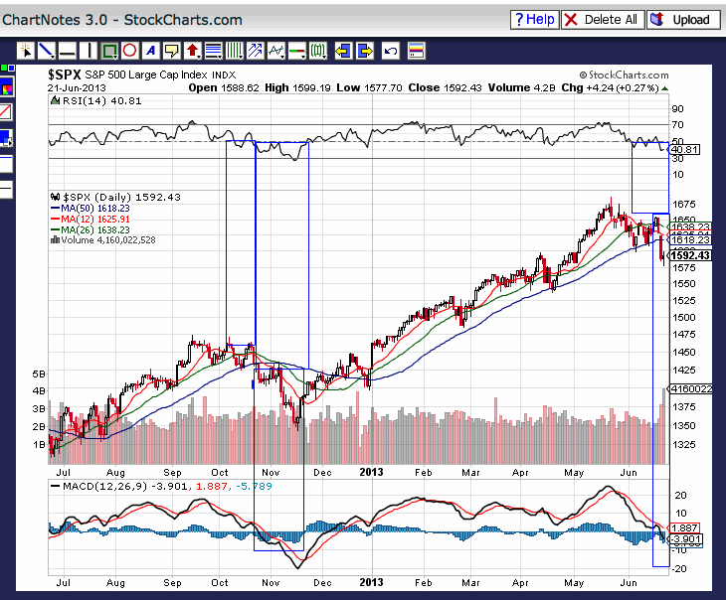Select the pointer selection tool
Image resolution: width=726 pixels, height=600 pixels.
26,51
